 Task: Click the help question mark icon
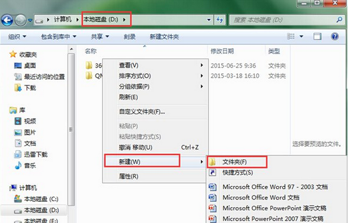click(x=335, y=36)
